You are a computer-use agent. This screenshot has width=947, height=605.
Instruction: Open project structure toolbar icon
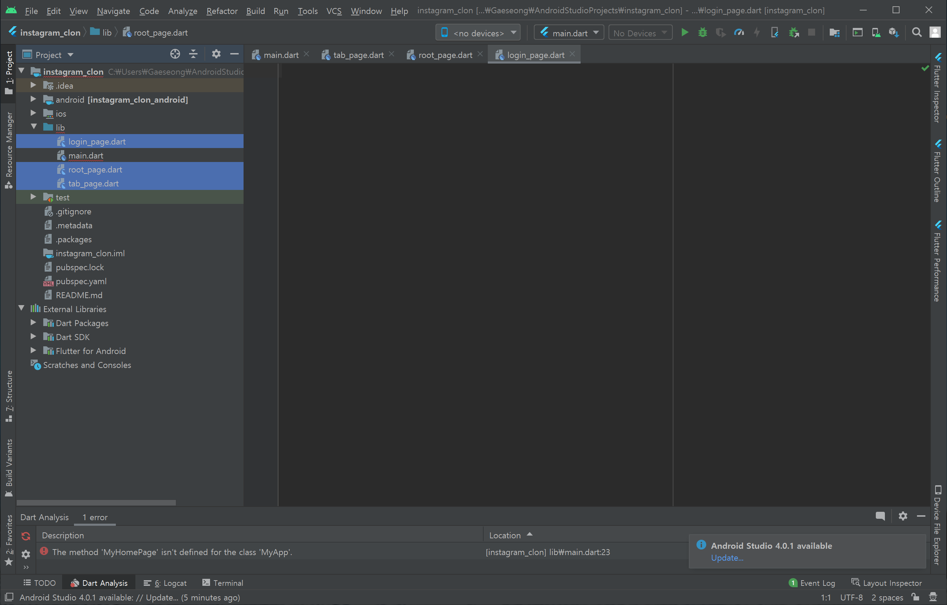(x=834, y=33)
